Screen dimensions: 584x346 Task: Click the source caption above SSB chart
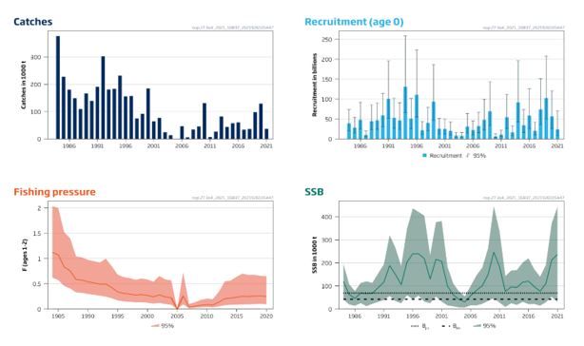pyautogui.click(x=523, y=198)
